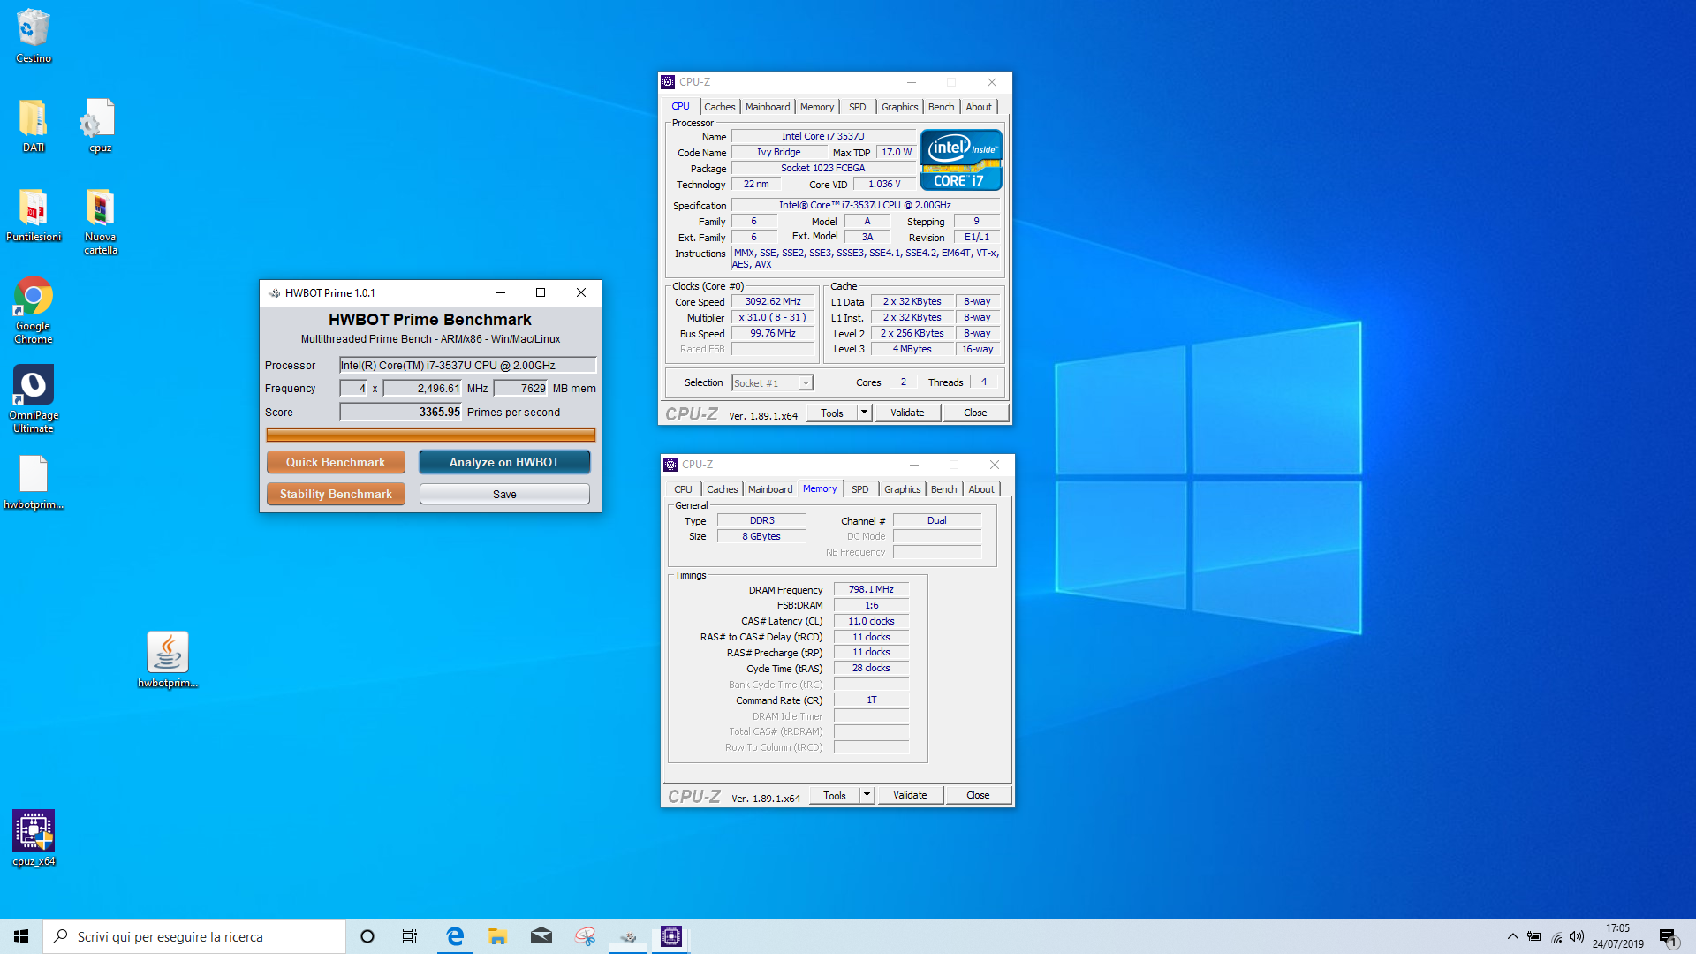Click Tools button in lower CPU-Z window
Screen dimensions: 1696x954
tap(835, 795)
